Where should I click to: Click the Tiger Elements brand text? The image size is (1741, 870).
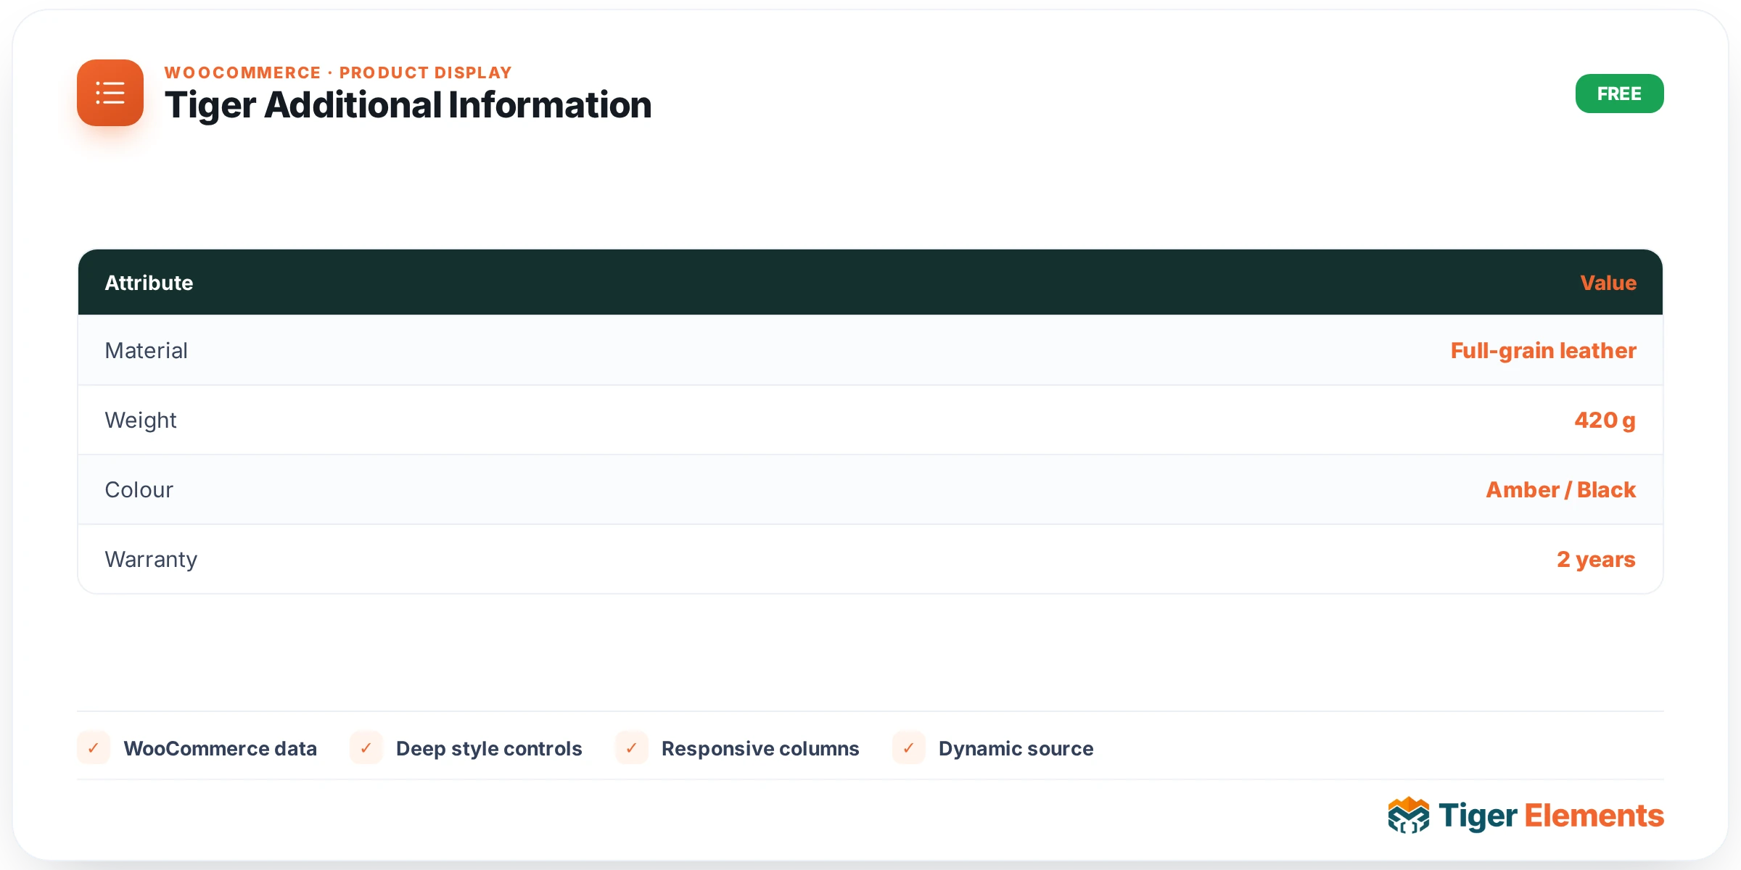coord(1551,816)
